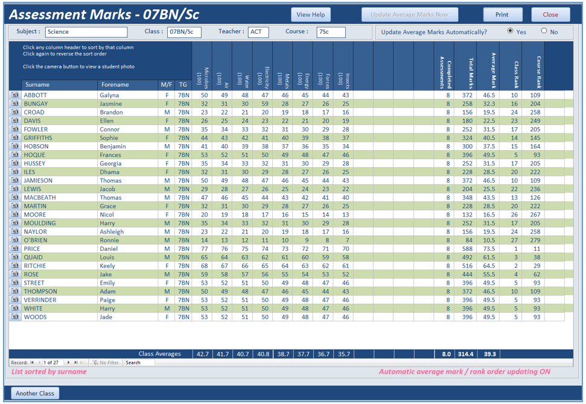Sort by the Microbes assessment column header

(202, 66)
